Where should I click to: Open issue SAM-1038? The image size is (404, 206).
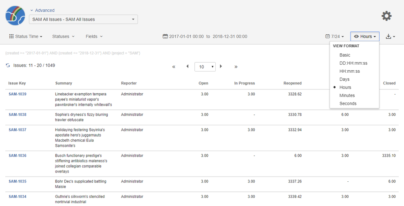17,115
